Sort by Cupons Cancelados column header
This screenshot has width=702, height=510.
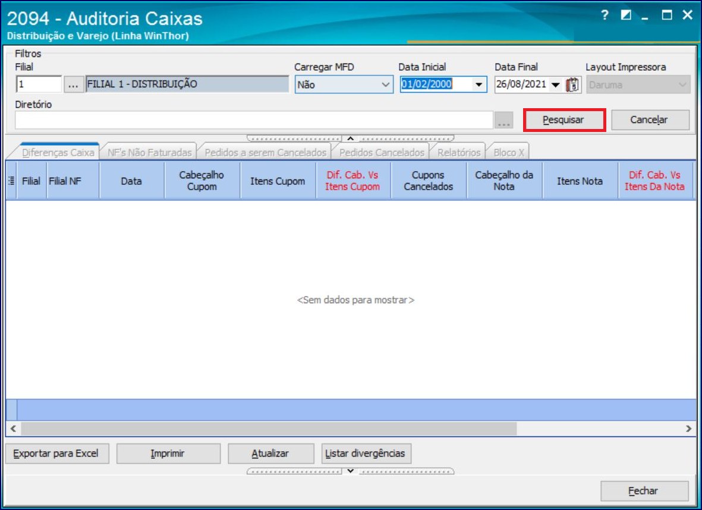[x=429, y=181]
